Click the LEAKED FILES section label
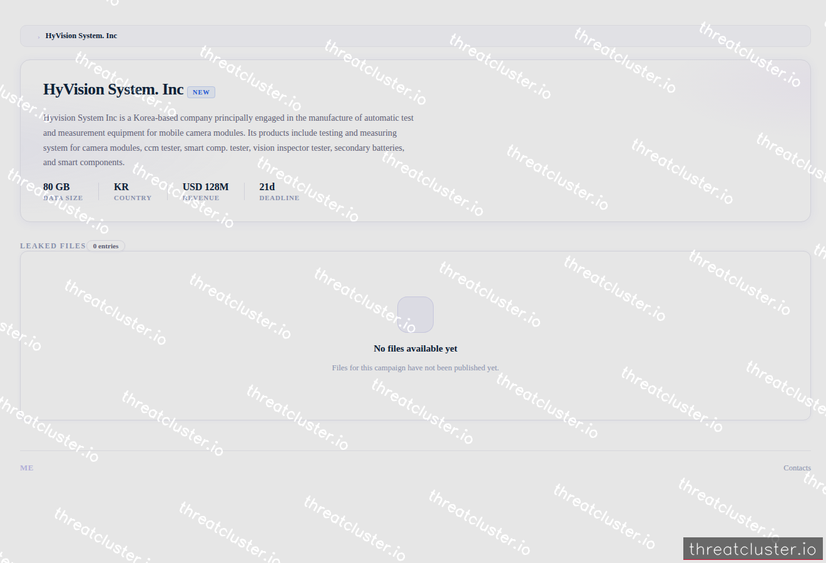Image resolution: width=826 pixels, height=563 pixels. click(53, 246)
